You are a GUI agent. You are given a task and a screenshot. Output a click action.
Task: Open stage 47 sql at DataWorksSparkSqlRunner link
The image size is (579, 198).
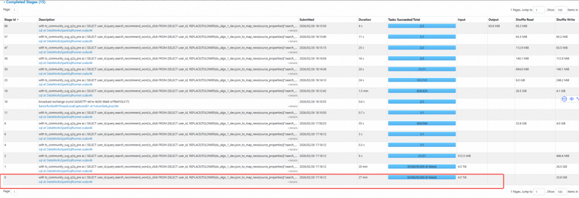pyautogui.click(x=65, y=52)
